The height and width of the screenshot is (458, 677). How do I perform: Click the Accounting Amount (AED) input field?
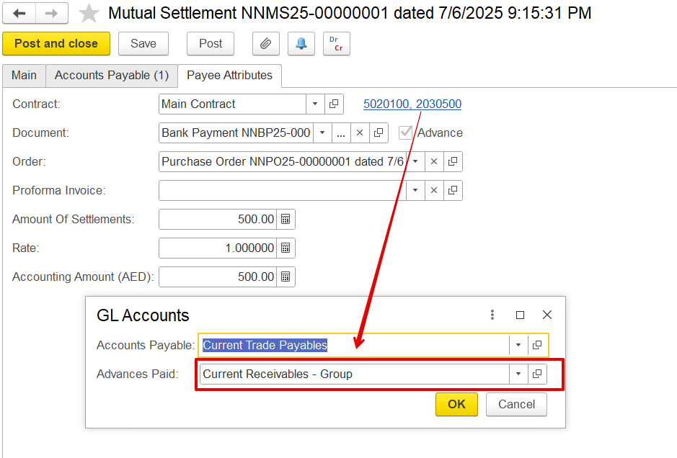click(218, 277)
